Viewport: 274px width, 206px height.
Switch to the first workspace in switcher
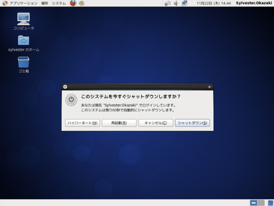(253, 203)
